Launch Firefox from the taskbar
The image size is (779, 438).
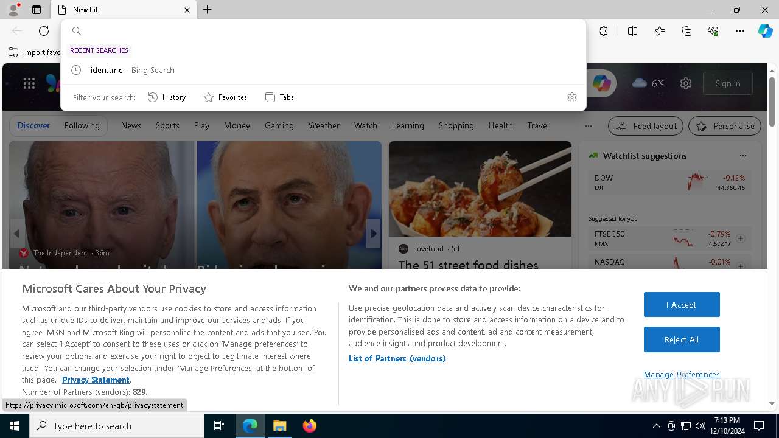pyautogui.click(x=309, y=426)
